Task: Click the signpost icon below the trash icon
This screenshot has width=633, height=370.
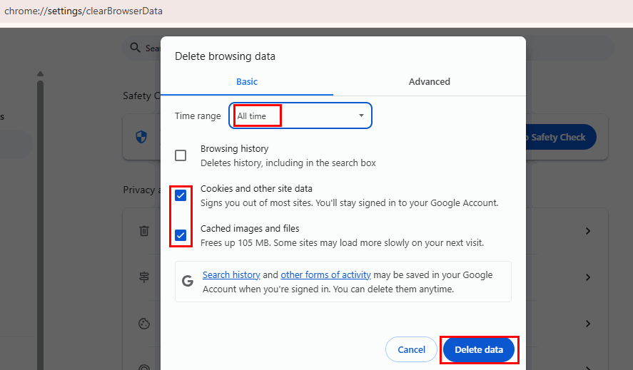Action: [144, 277]
